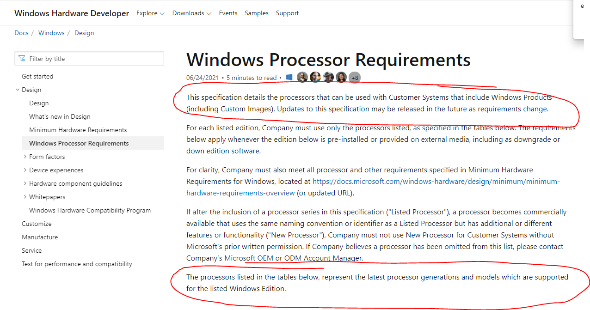Click the second contributor avatar
Image resolution: width=590 pixels, height=310 pixels.
[x=315, y=77]
